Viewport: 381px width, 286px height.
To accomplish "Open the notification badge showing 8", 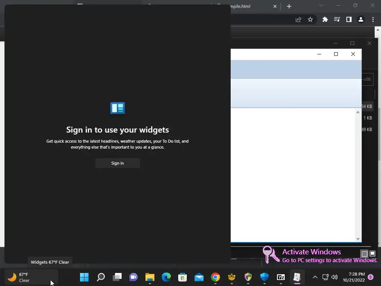I will 371,277.
